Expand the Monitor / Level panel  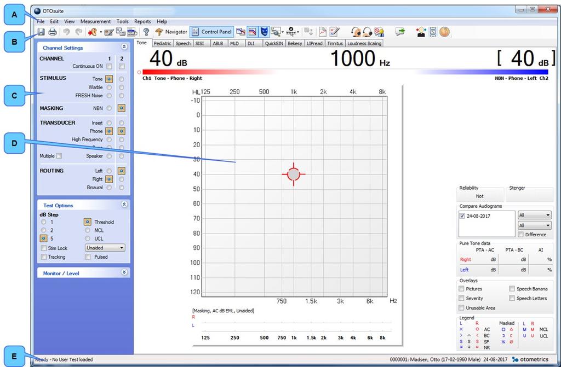coord(124,272)
